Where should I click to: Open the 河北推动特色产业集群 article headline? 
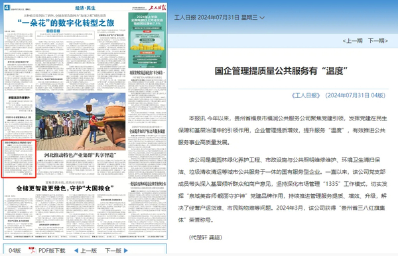point(80,155)
